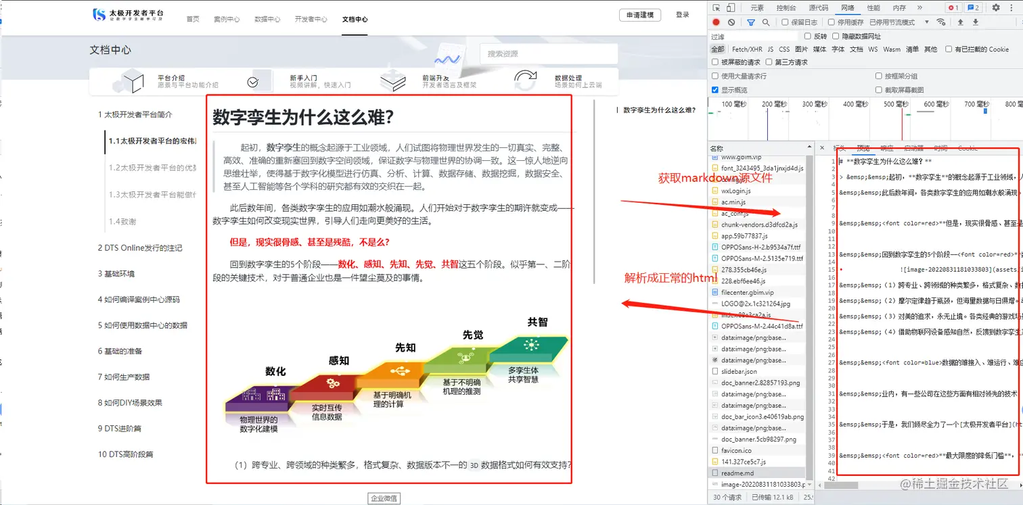The height and width of the screenshot is (505, 1023).
Task: Open the 1.4 致谢 doc item
Action: (122, 221)
